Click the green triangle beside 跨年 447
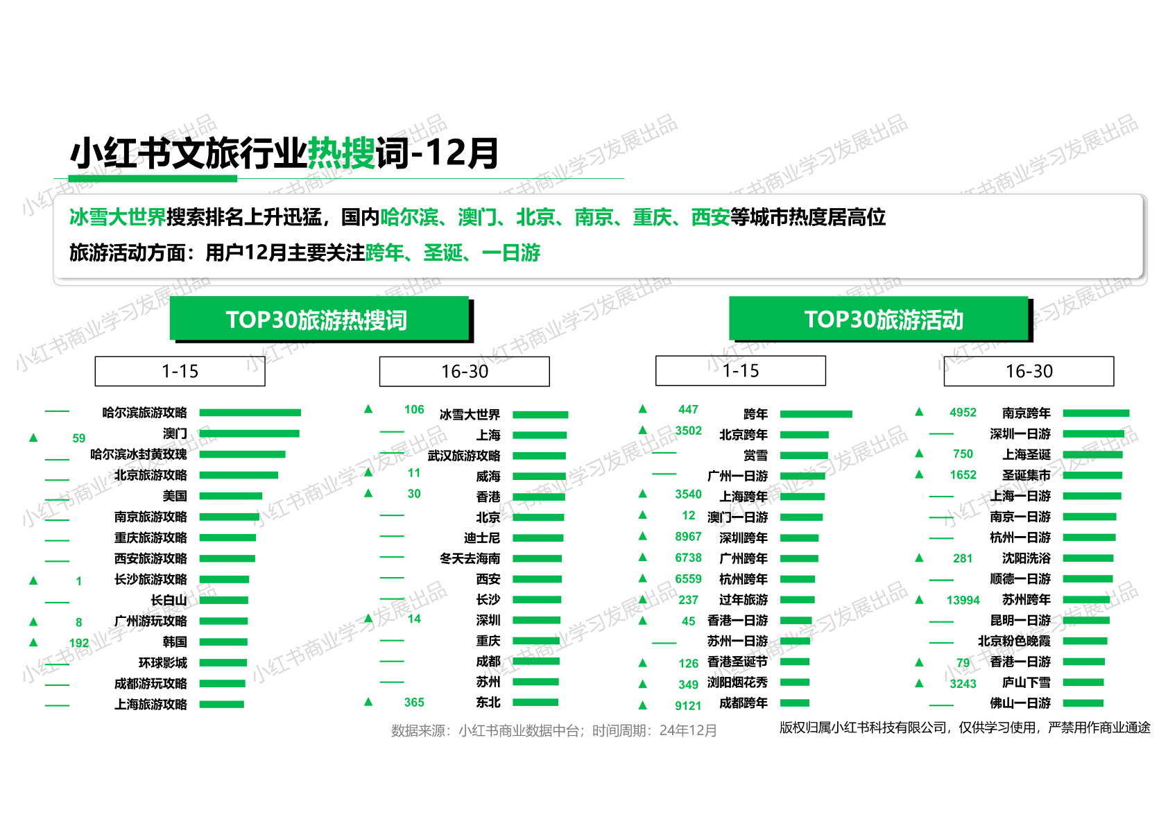This screenshot has width=1168, height=826. 643,409
